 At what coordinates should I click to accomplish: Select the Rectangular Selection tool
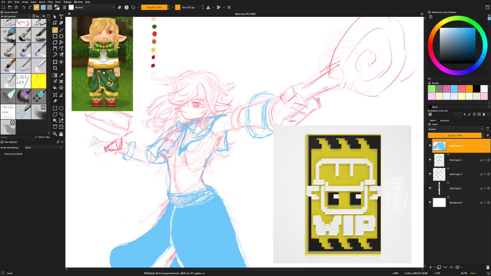(x=55, y=108)
